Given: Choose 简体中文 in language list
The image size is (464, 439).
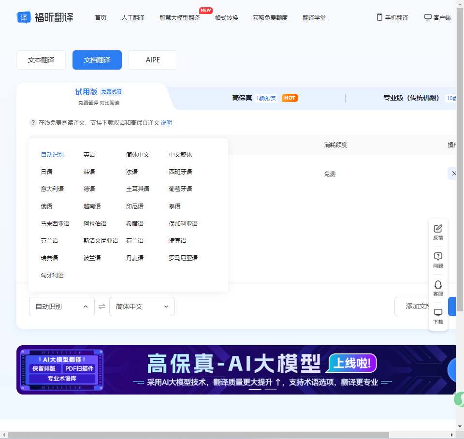Looking at the screenshot, I should (138, 155).
